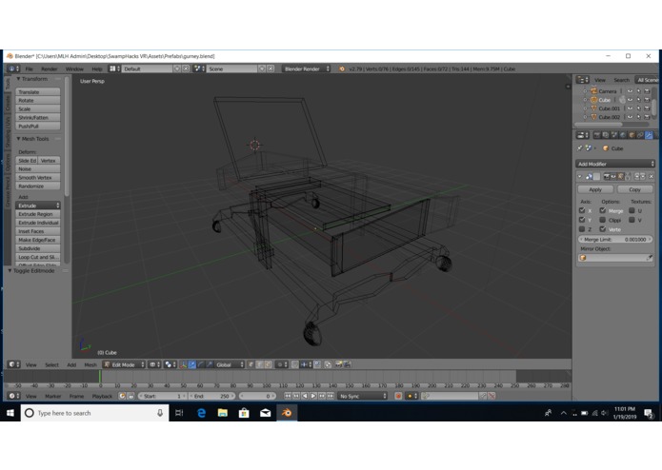Screen dimensions: 662x470
Task: Open the Help menu
Action: click(x=97, y=69)
